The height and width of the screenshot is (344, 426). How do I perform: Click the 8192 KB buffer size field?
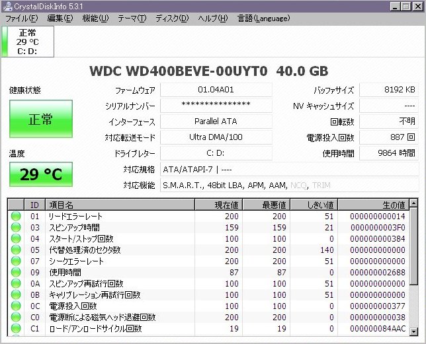(x=389, y=90)
